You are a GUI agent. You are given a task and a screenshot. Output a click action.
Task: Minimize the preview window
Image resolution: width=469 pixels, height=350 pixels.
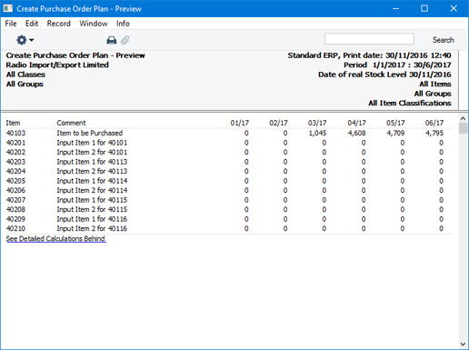click(x=395, y=8)
